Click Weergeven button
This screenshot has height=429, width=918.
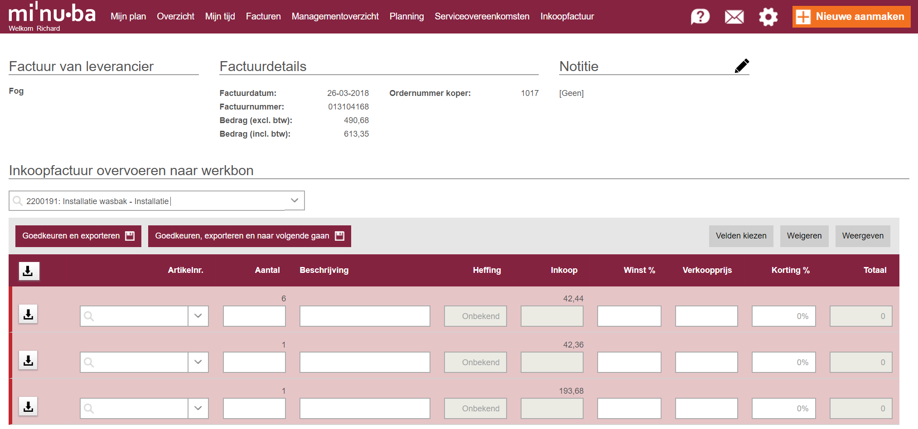click(863, 236)
